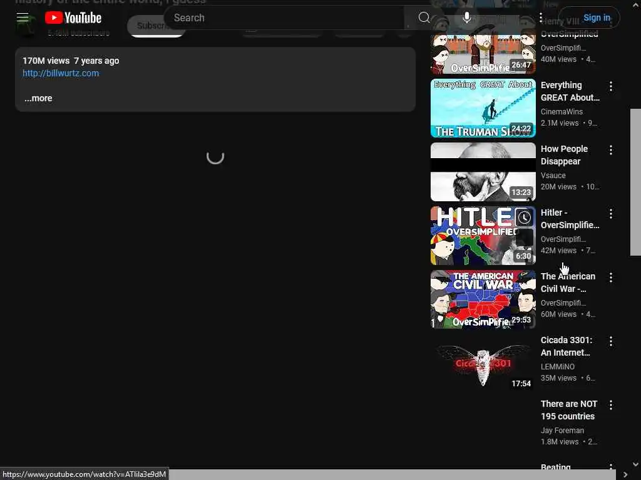The width and height of the screenshot is (641, 480).
Task: Click '60M views' under Civil War video
Action: pyautogui.click(x=558, y=314)
